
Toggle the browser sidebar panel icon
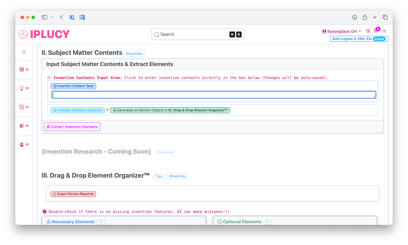(x=45, y=17)
